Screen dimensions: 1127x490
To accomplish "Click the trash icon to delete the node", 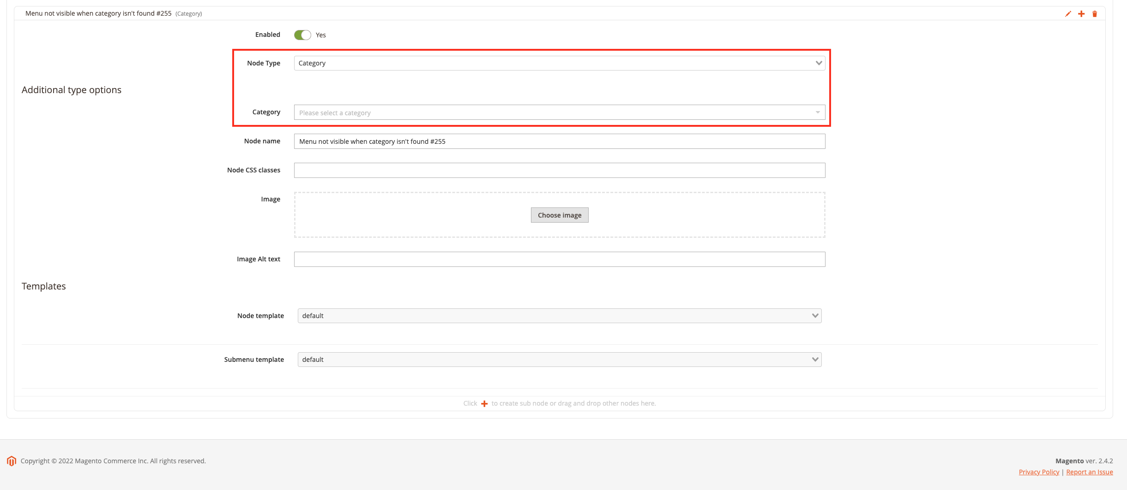I will (x=1095, y=13).
